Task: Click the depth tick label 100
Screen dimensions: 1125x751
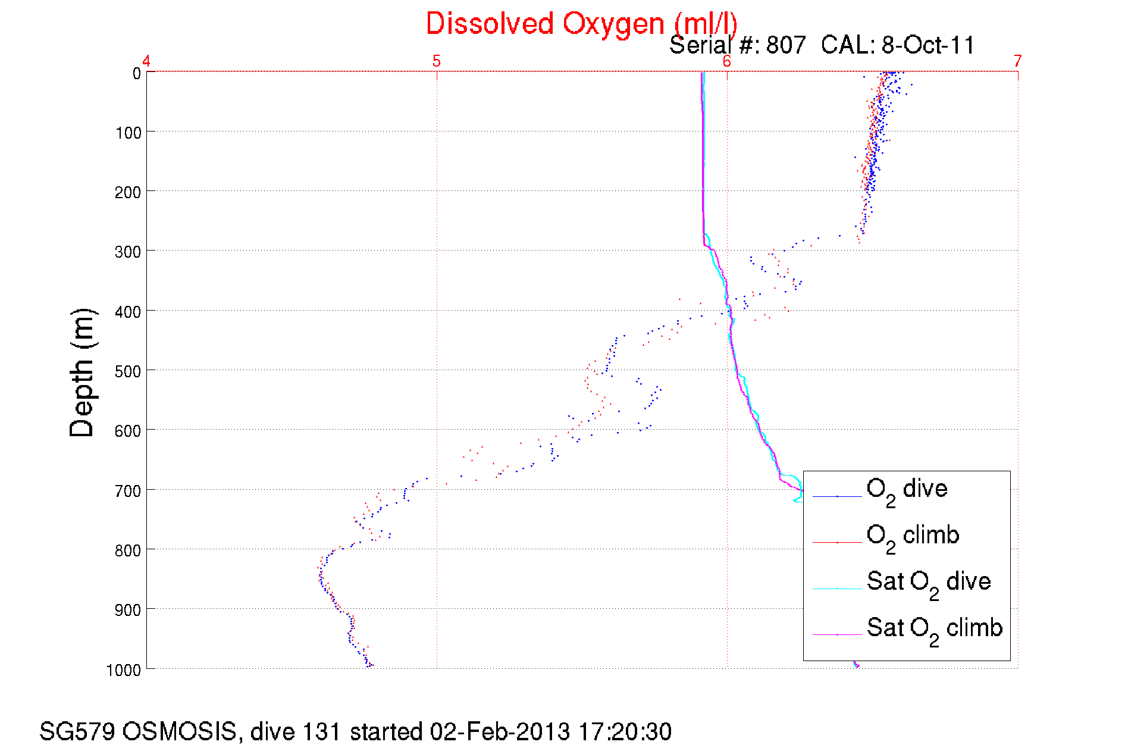Action: coord(128,133)
